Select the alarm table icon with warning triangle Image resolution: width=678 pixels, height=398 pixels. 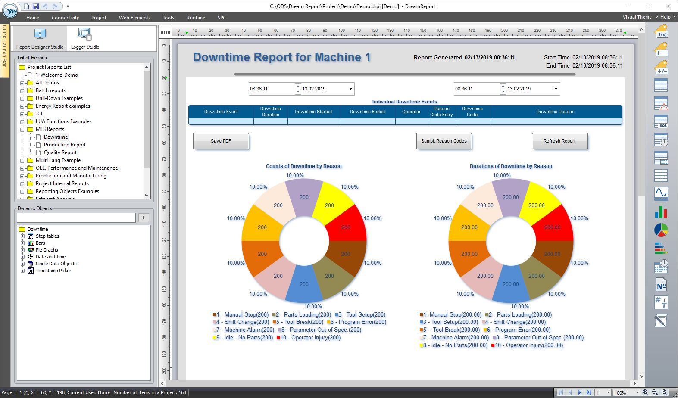(661, 103)
